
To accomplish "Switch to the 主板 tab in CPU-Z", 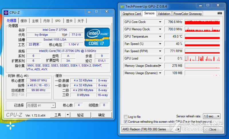I will tap(35, 21).
